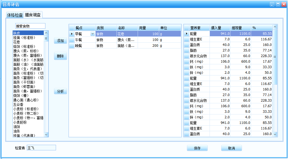Open the 早餐 meal dropdown arrow
This screenshot has height=159, width=289.
coord(93,34)
